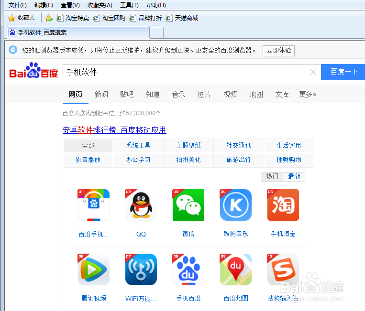
Task: Click the WiFi万能 key icon
Action: tap(141, 269)
